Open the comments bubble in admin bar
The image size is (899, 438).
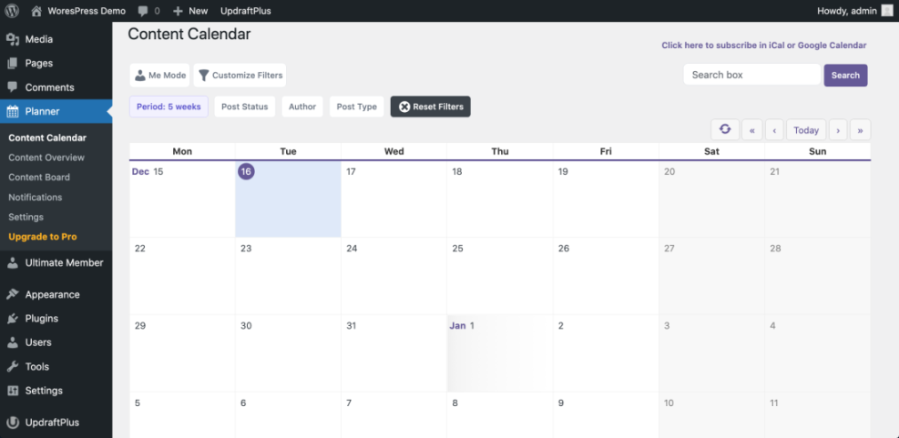click(x=143, y=11)
